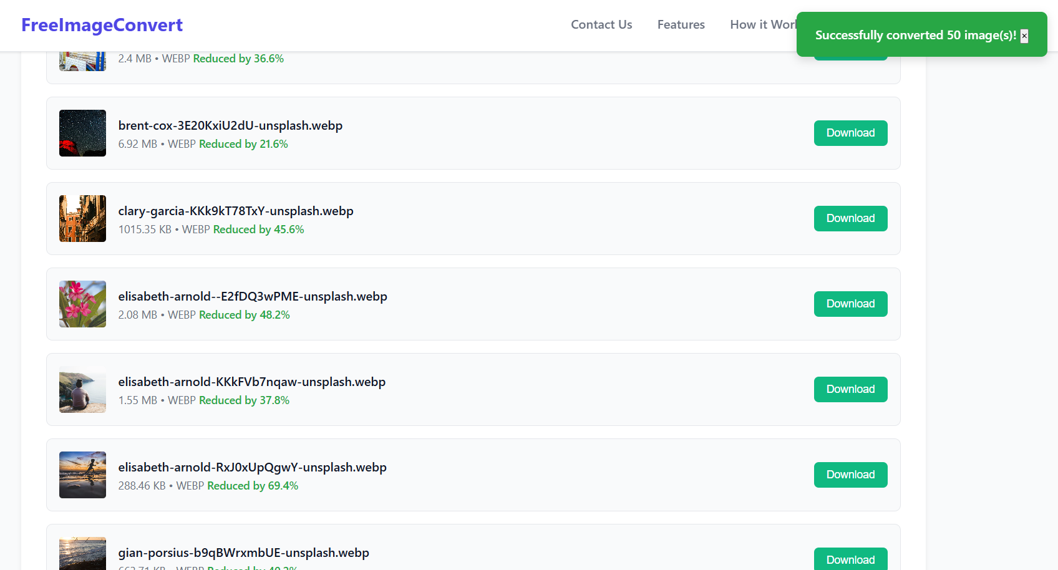
Task: Open the clary-garcia building thumbnail
Action: (82, 218)
